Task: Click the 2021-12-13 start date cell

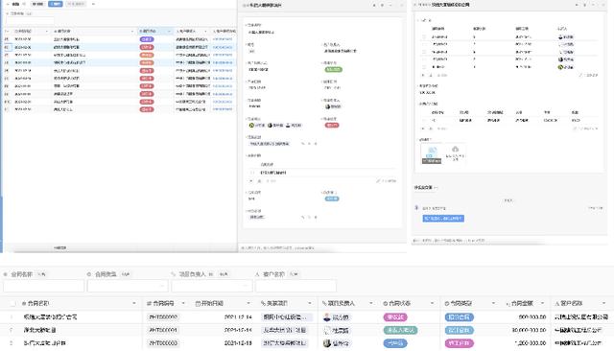Action: click(238, 342)
